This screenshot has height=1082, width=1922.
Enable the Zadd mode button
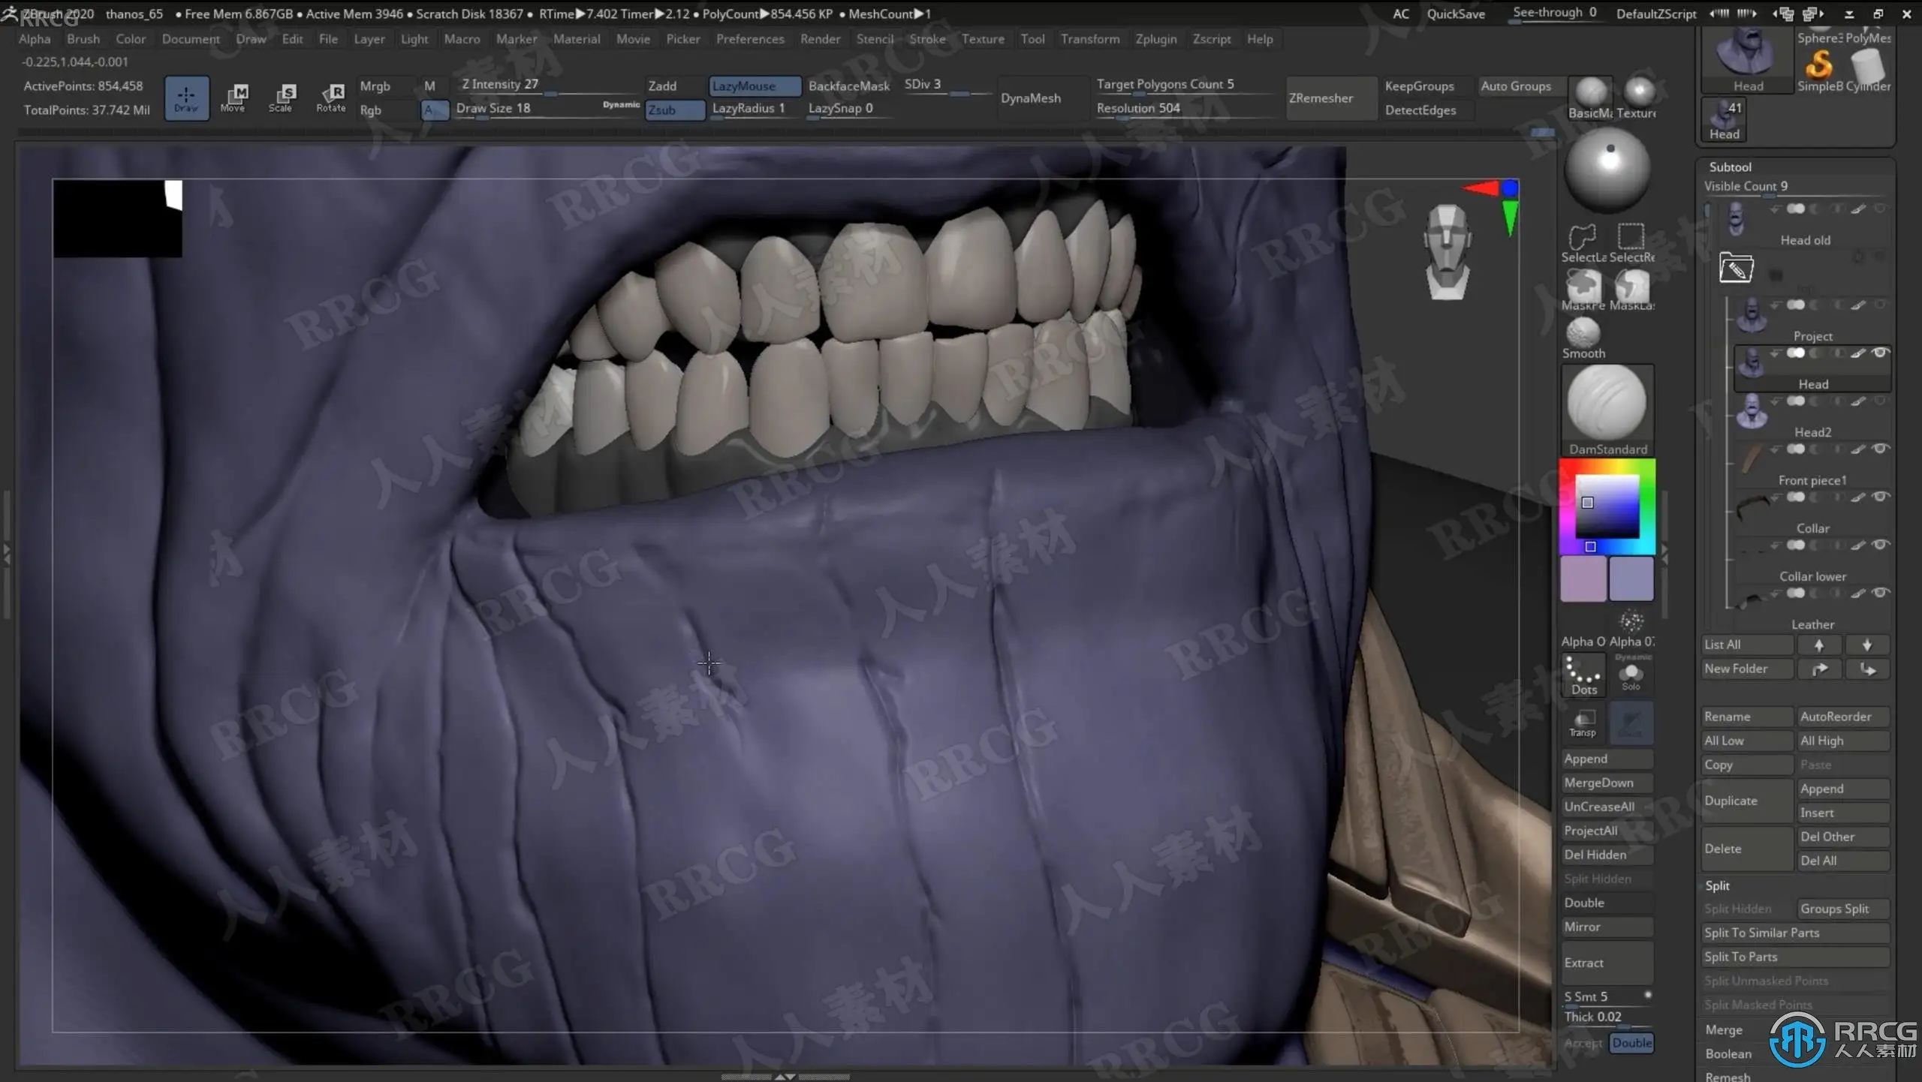click(673, 86)
